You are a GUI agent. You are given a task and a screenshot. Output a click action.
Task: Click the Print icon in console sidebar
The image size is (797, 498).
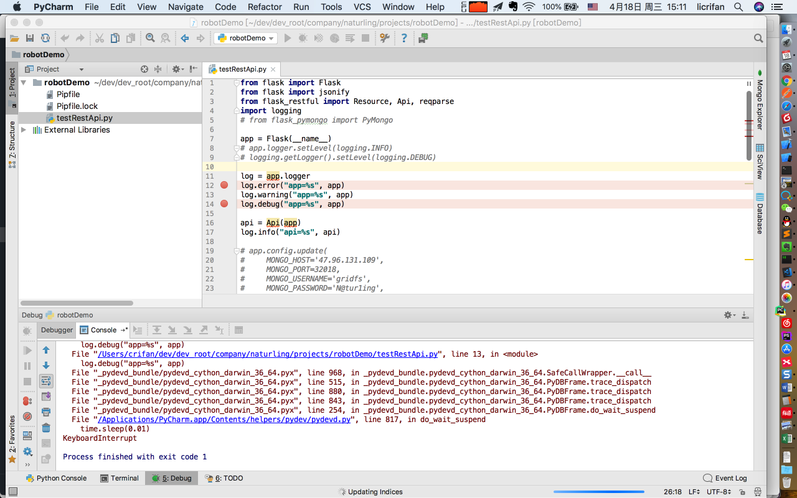click(46, 412)
